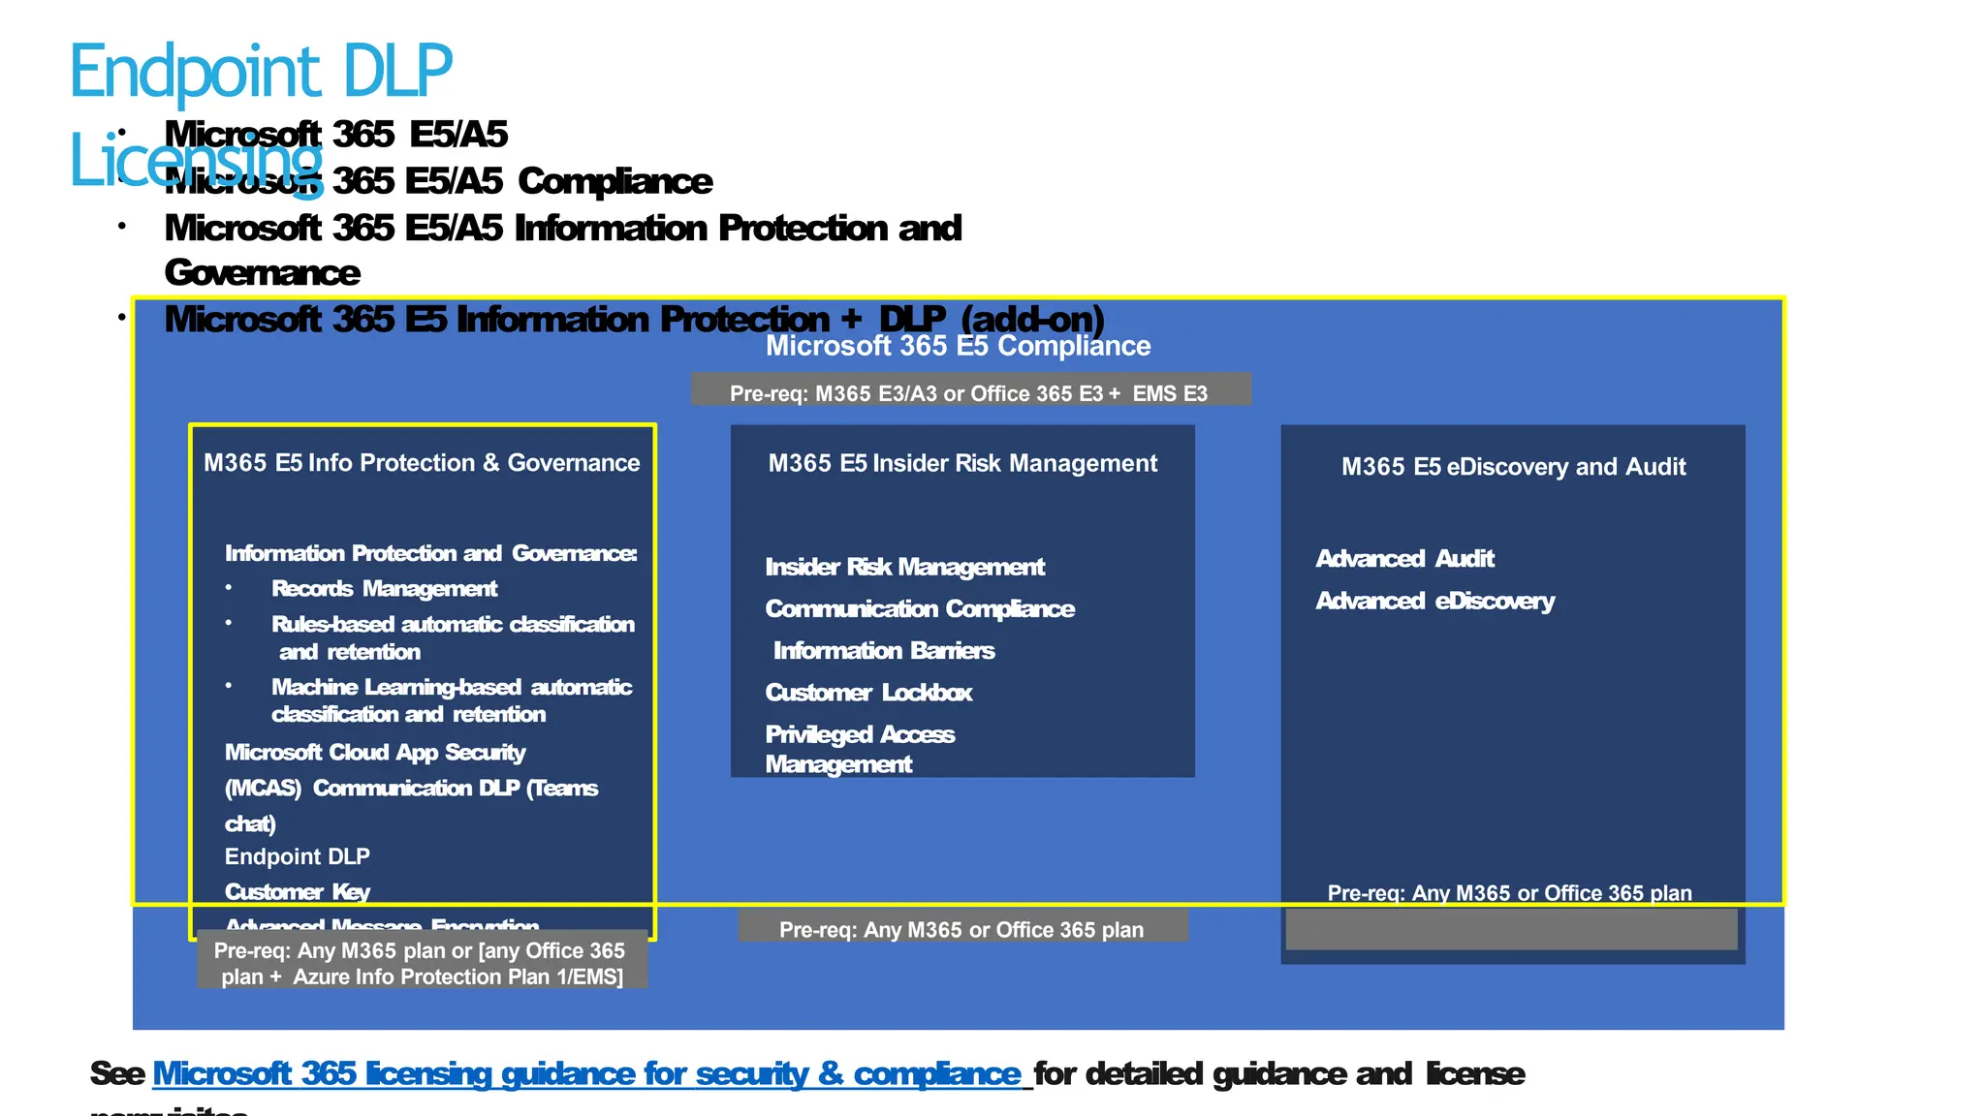The width and height of the screenshot is (1985, 1116).
Task: Select the 'Microsoft 365 E5/A5 Compliance' bullet
Action: (x=438, y=181)
